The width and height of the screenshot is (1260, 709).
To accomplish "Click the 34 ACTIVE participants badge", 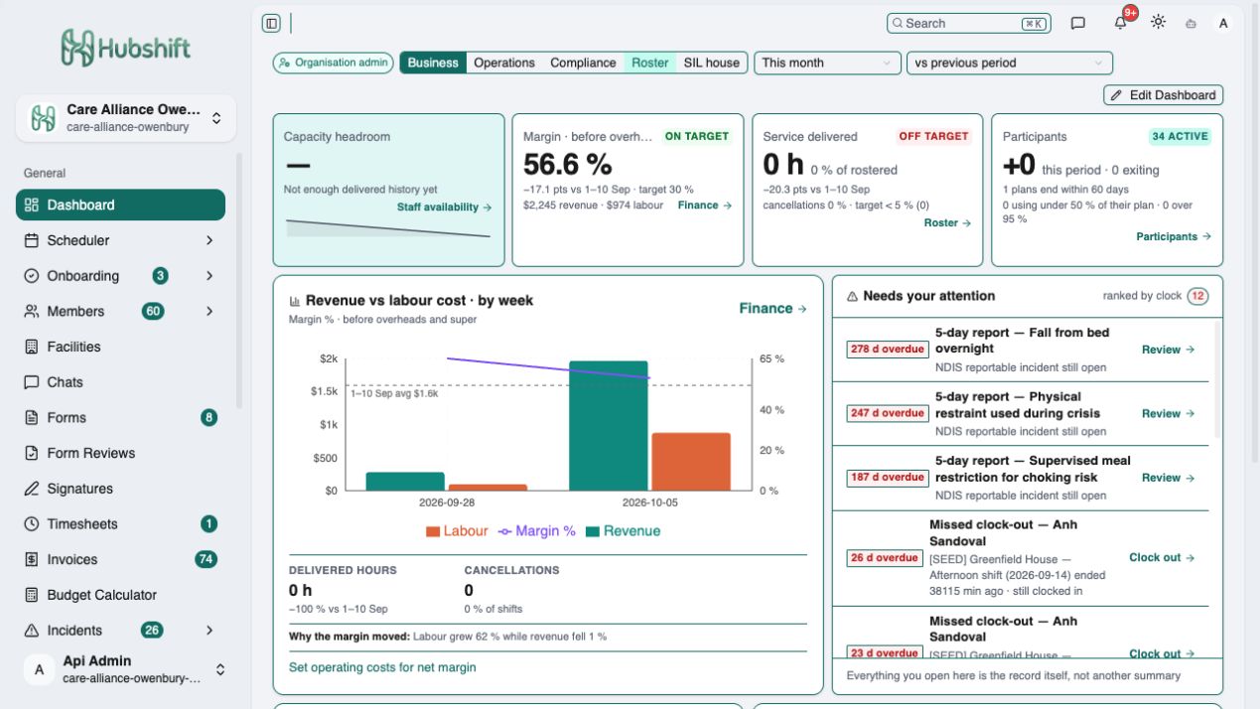I will tap(1181, 137).
